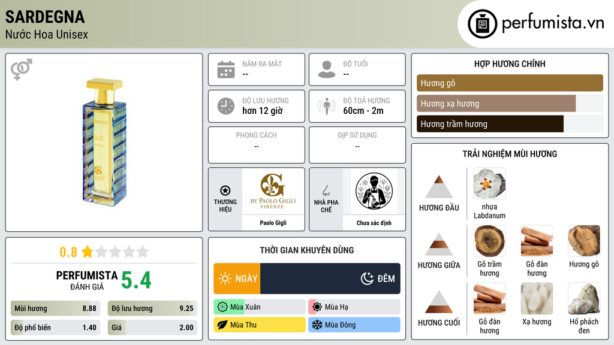
Task: Open the perfumer illustration Chưa xác định
Action: pos(374,191)
